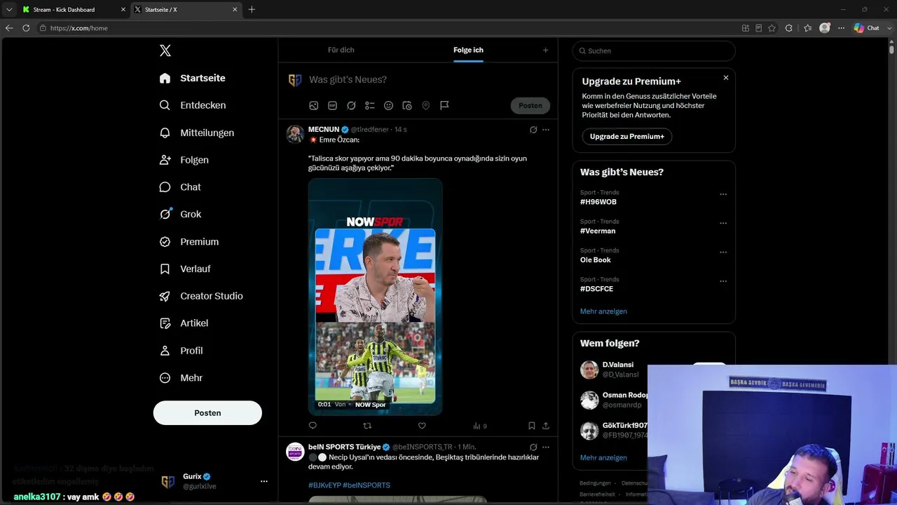Play the NOW Spor video thumbnail
This screenshot has height=505, width=897.
click(x=375, y=297)
